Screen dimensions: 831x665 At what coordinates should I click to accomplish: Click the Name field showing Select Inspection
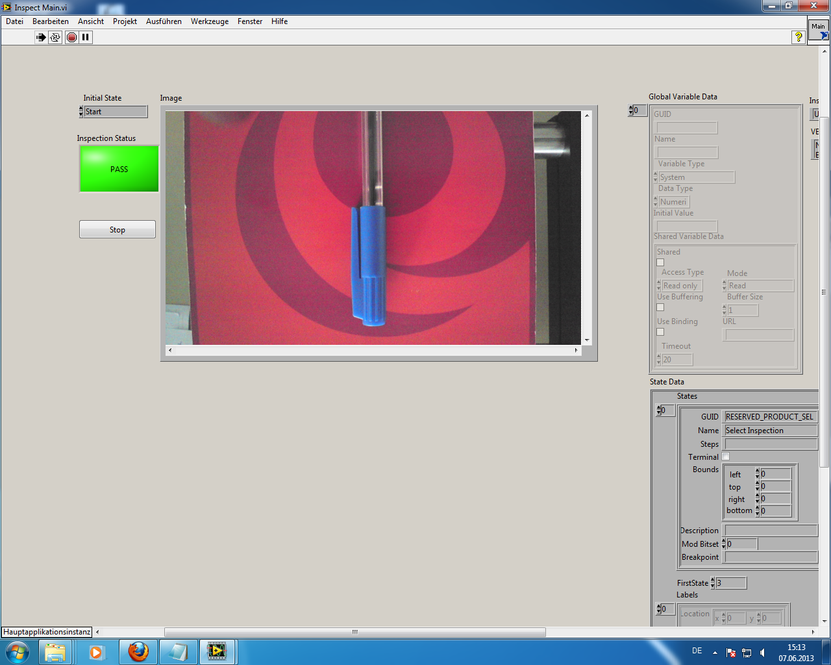[x=771, y=431]
